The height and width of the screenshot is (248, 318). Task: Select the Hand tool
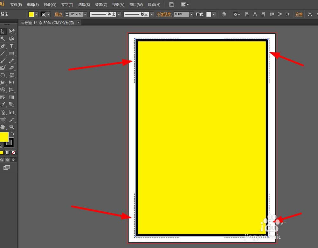coord(3,127)
